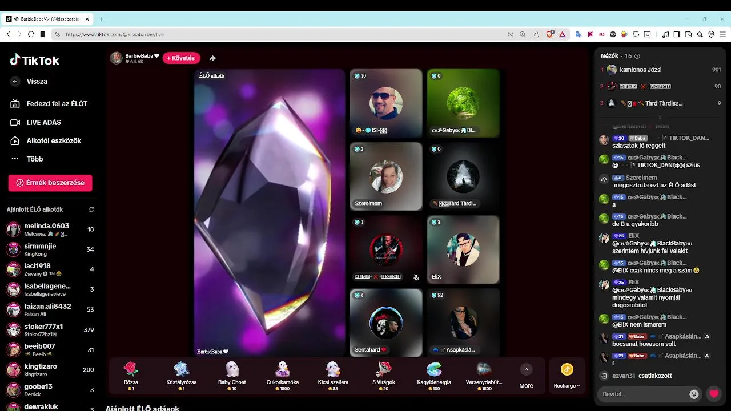Open EliX guest tile
This screenshot has height=411, width=731.
[x=463, y=249]
